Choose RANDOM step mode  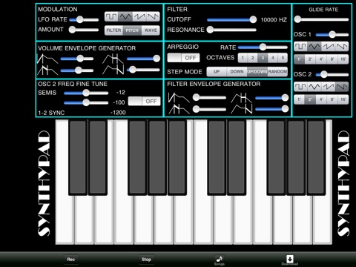pyautogui.click(x=277, y=71)
